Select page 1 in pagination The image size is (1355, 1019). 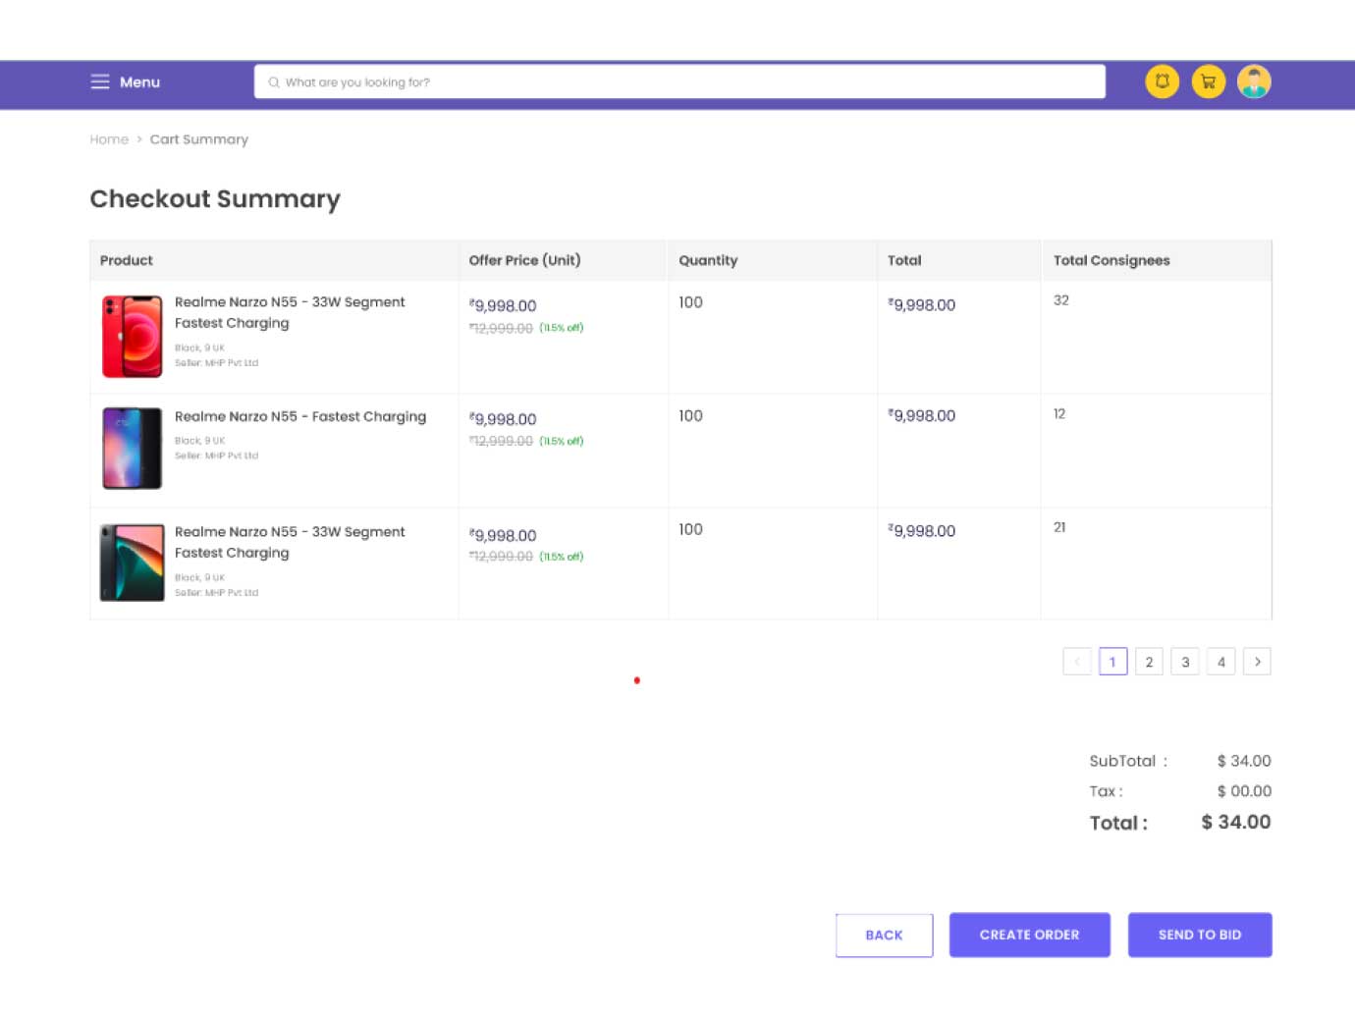coord(1112,662)
